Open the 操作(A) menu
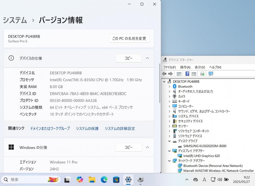The image size is (255, 186). coord(185,67)
